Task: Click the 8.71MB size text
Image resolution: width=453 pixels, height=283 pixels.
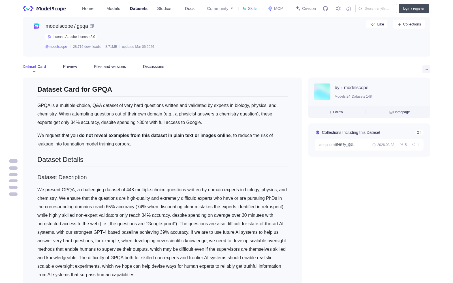Action: click(111, 47)
